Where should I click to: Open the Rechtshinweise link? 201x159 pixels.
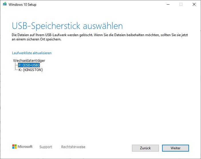tap(73, 147)
